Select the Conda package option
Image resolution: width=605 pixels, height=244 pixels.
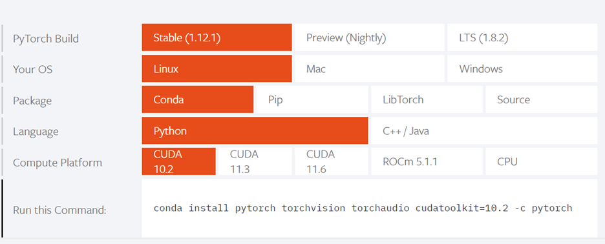click(198, 99)
